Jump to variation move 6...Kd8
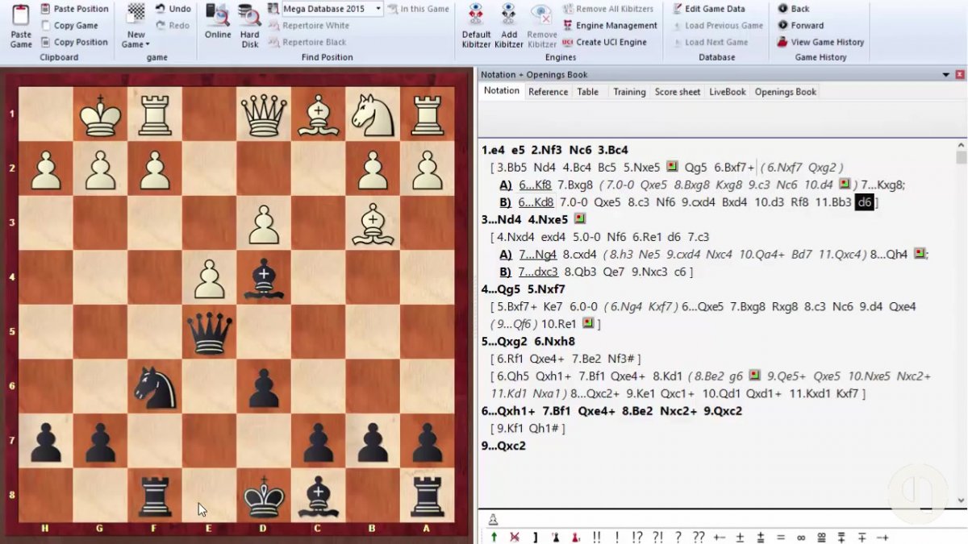 point(536,202)
